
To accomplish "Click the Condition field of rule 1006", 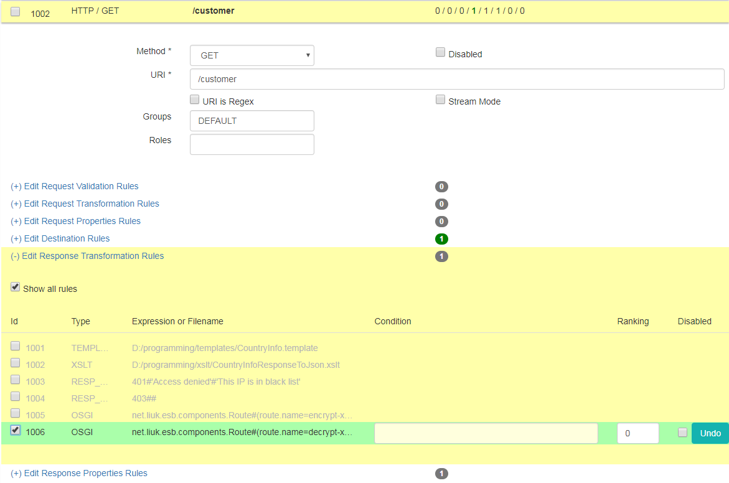I will point(486,433).
